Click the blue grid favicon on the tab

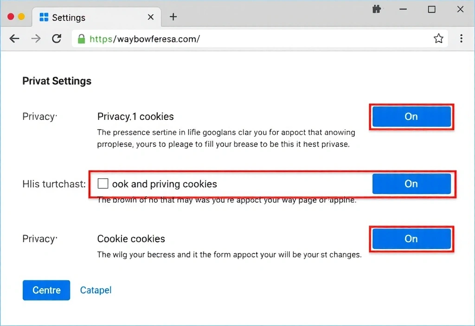44,17
